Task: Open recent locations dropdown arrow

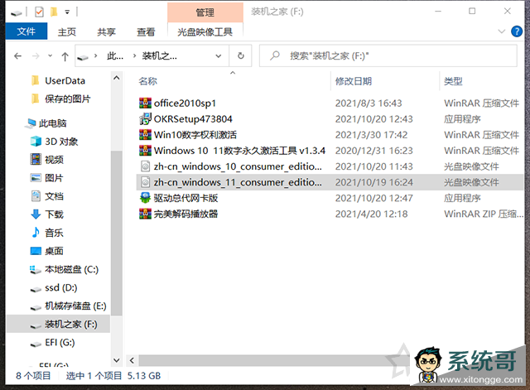Action: point(50,55)
